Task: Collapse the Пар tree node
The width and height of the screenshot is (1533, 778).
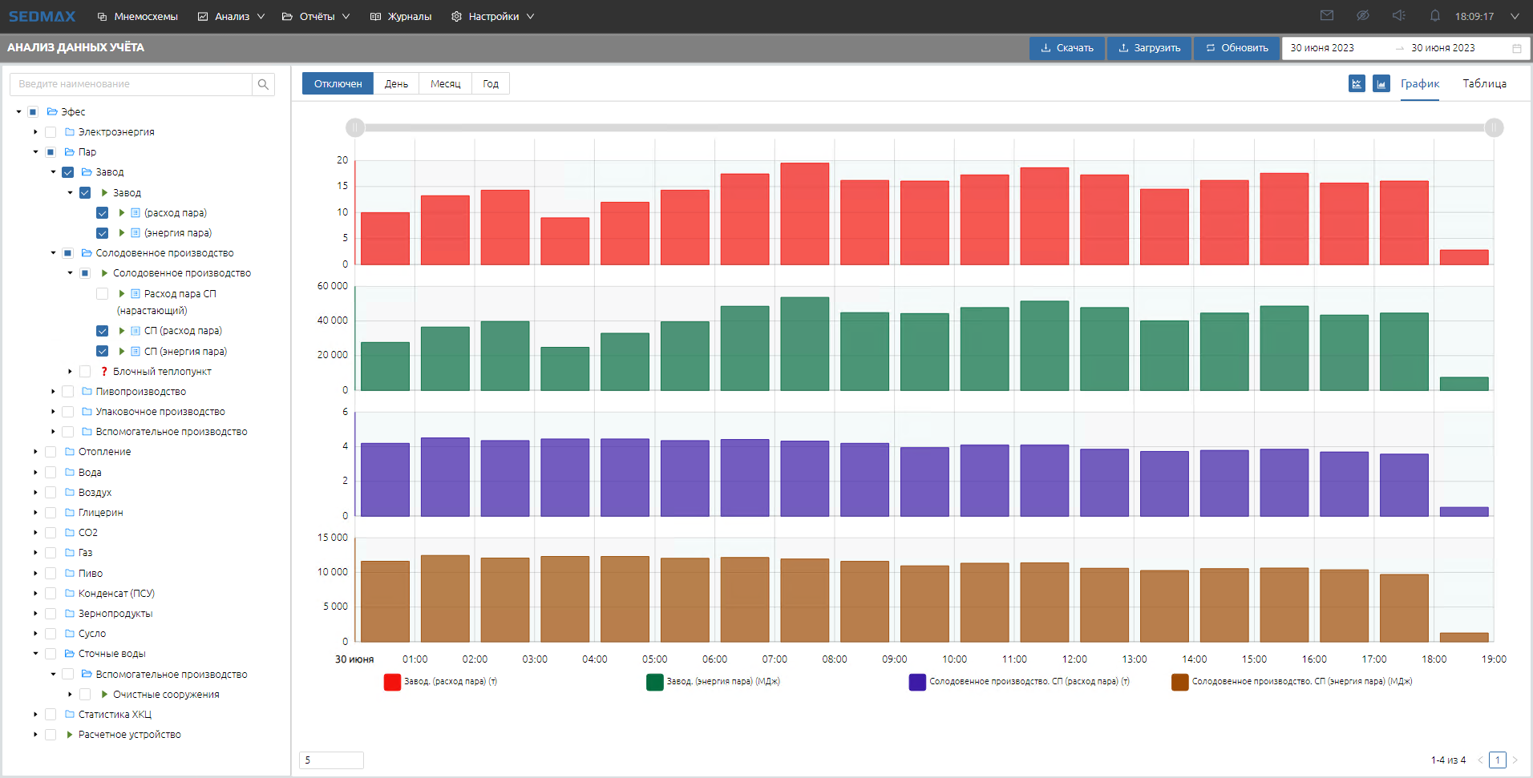Action: (35, 152)
